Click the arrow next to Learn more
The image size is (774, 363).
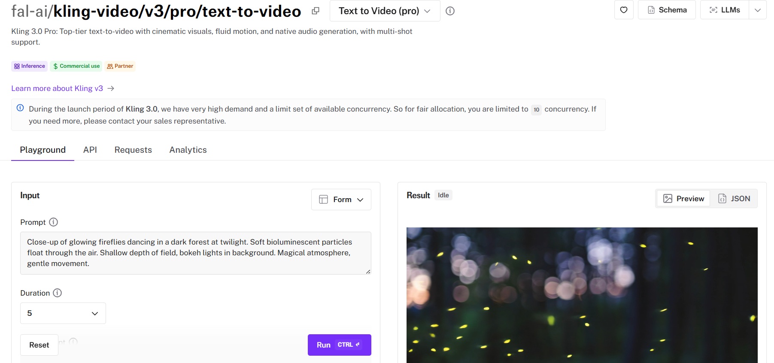click(x=111, y=88)
